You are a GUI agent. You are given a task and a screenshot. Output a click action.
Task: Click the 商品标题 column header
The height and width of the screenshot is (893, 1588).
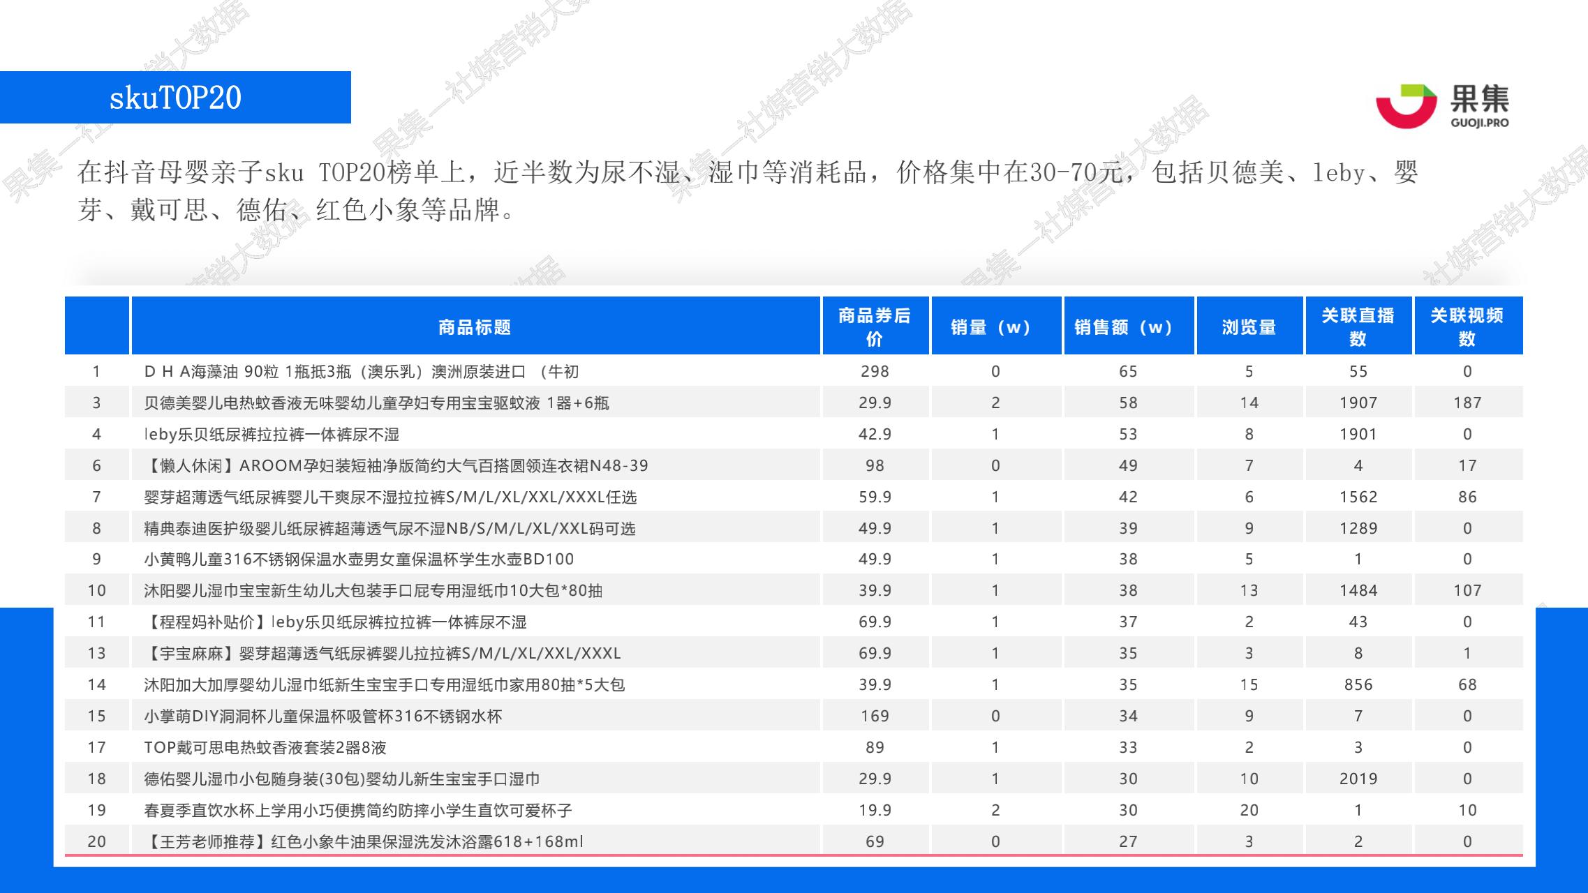475,327
